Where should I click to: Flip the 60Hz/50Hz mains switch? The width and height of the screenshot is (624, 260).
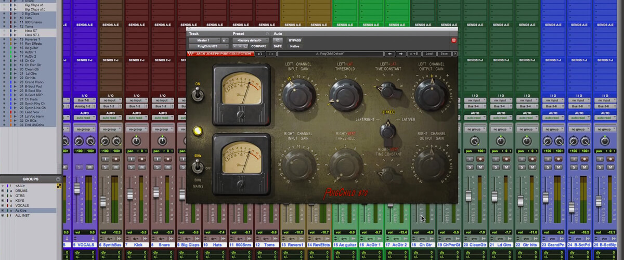coord(198,165)
